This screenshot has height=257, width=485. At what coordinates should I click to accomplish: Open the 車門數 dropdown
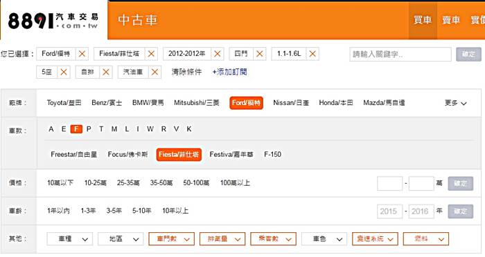point(171,239)
